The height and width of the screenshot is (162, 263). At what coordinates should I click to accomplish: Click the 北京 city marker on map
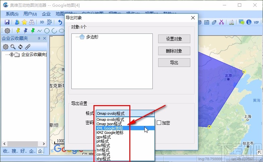pyautogui.click(x=228, y=79)
